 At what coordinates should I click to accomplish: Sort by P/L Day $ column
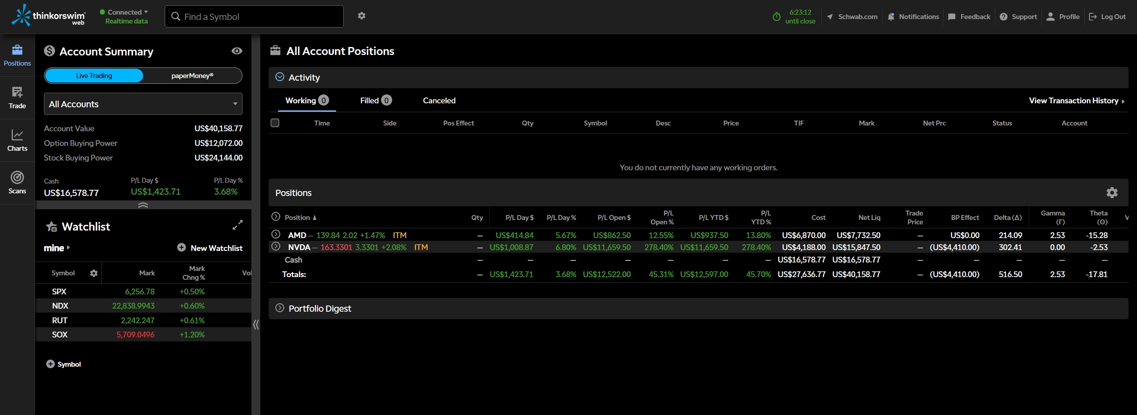pos(520,218)
